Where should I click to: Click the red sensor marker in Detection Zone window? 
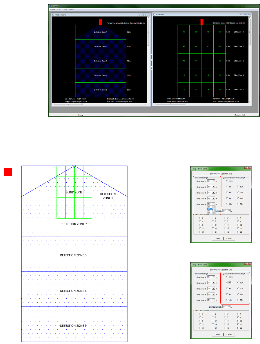(100, 22)
